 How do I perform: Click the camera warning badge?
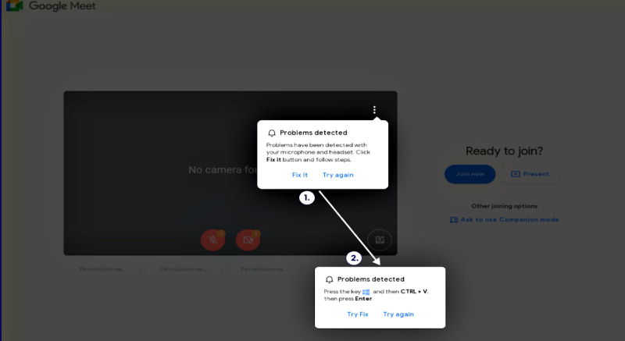[256, 233]
